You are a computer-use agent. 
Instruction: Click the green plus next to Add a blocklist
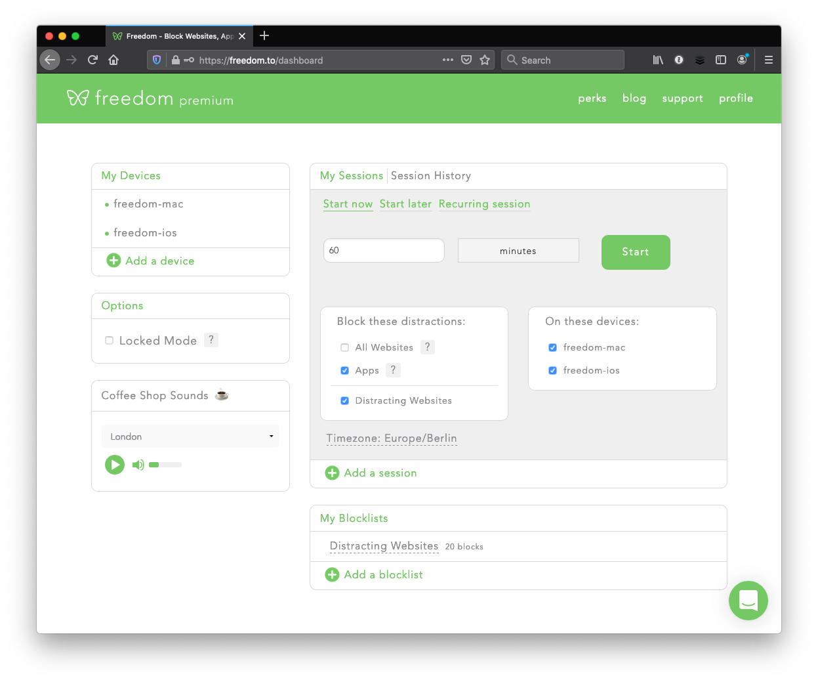click(333, 574)
